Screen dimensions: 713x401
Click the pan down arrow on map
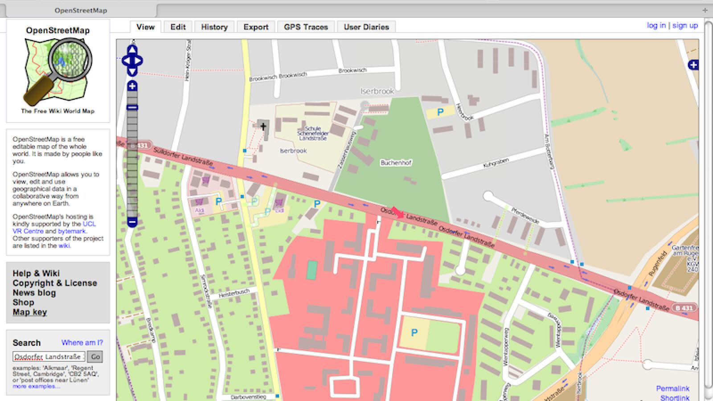132,71
